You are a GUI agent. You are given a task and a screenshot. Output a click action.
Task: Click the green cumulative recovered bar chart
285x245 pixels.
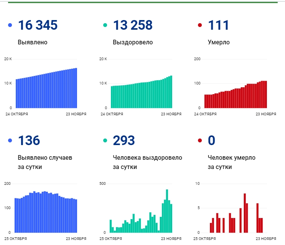coord(141,92)
